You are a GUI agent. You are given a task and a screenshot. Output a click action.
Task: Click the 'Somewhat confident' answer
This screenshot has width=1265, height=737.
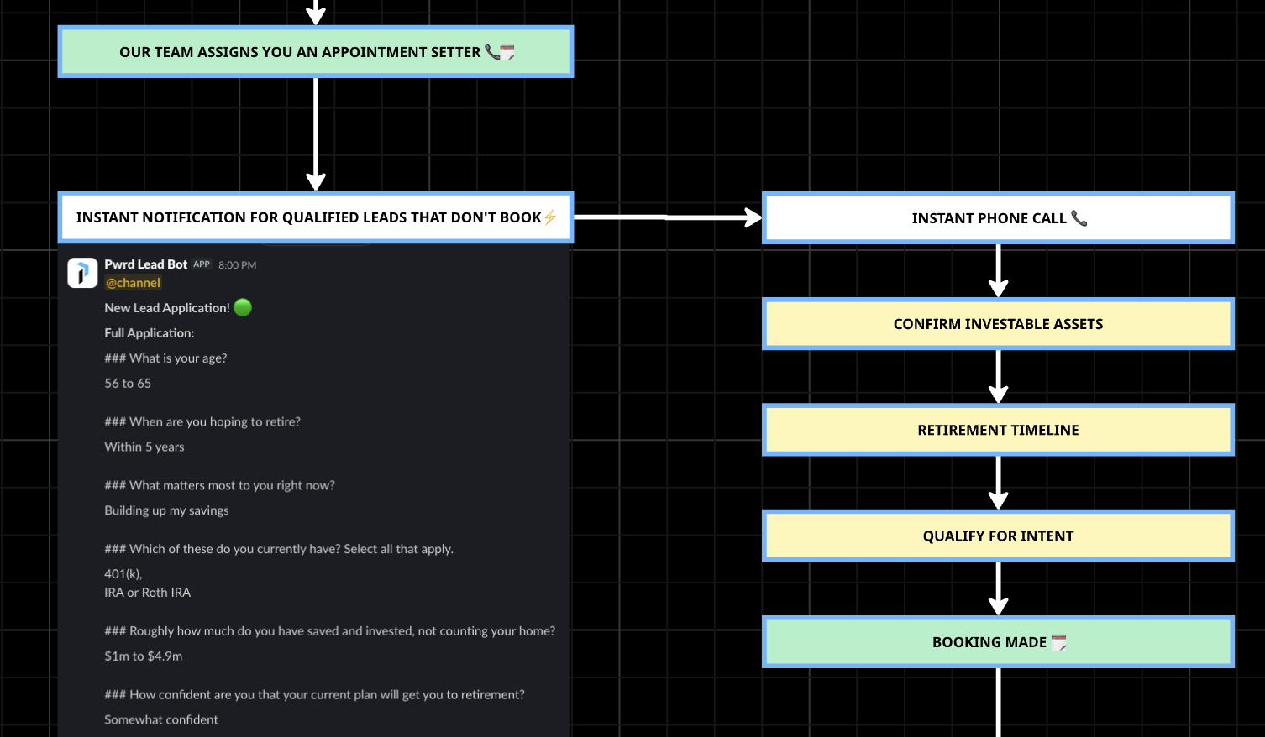(x=161, y=720)
